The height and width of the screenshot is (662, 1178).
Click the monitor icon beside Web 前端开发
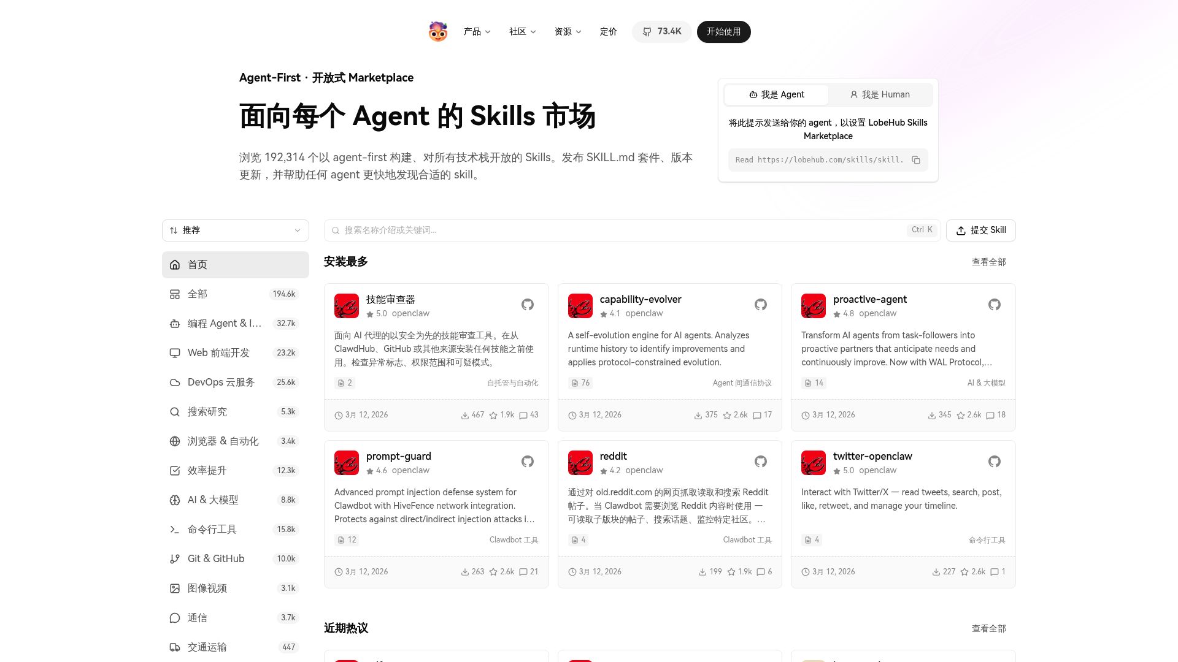tap(175, 353)
